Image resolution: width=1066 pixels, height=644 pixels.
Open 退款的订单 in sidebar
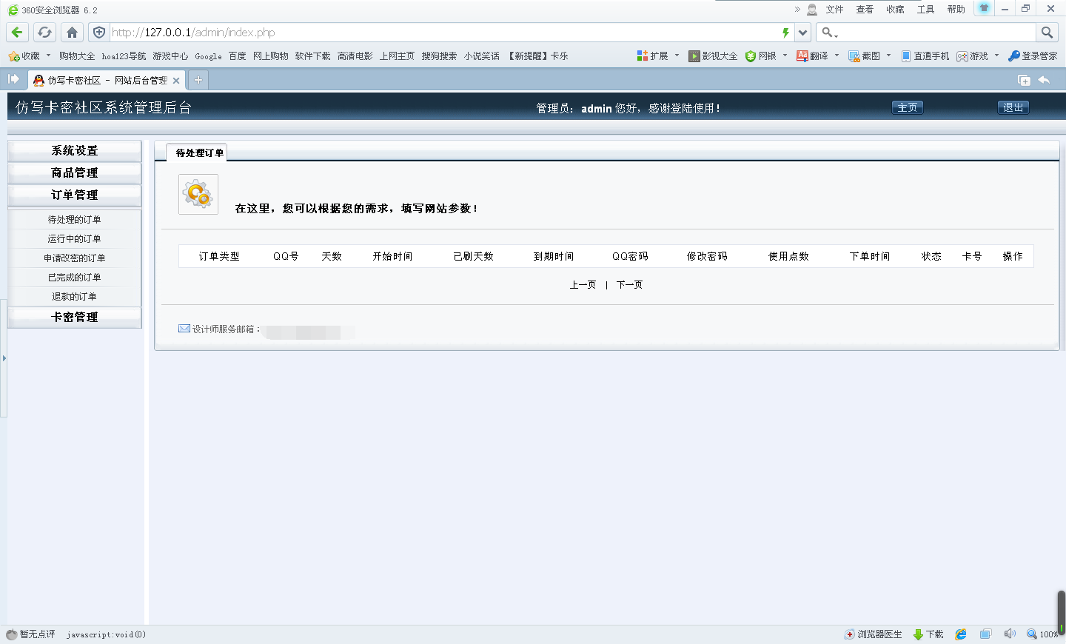coord(74,297)
